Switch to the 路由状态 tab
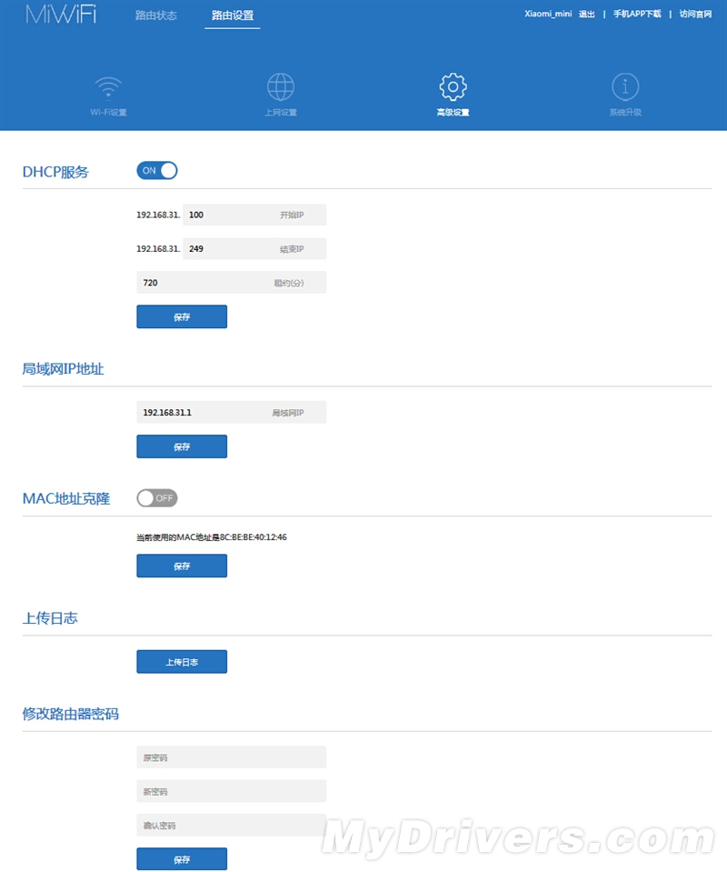Viewport: 727px width, 872px height. click(x=155, y=15)
